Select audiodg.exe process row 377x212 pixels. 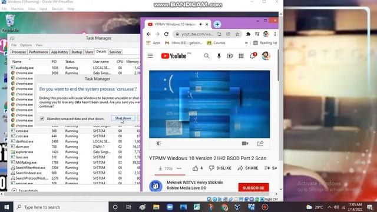75,68
